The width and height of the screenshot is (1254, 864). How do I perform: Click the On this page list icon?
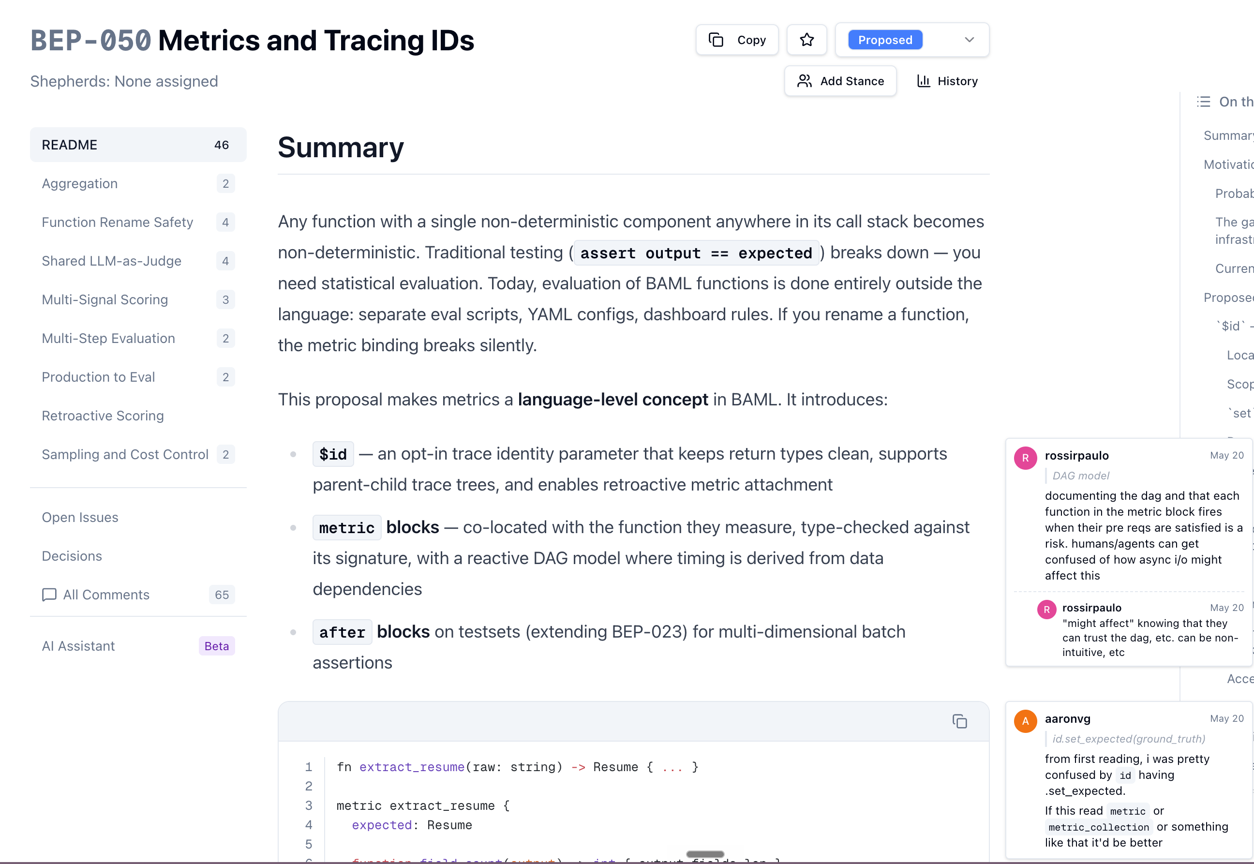click(1203, 101)
